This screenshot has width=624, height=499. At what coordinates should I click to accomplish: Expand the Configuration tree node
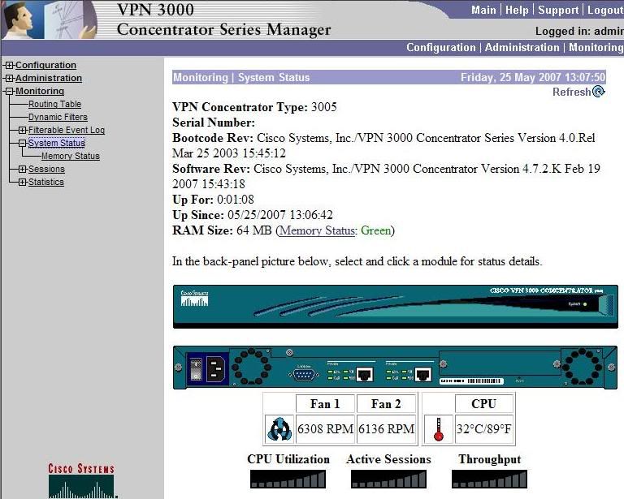(x=10, y=65)
